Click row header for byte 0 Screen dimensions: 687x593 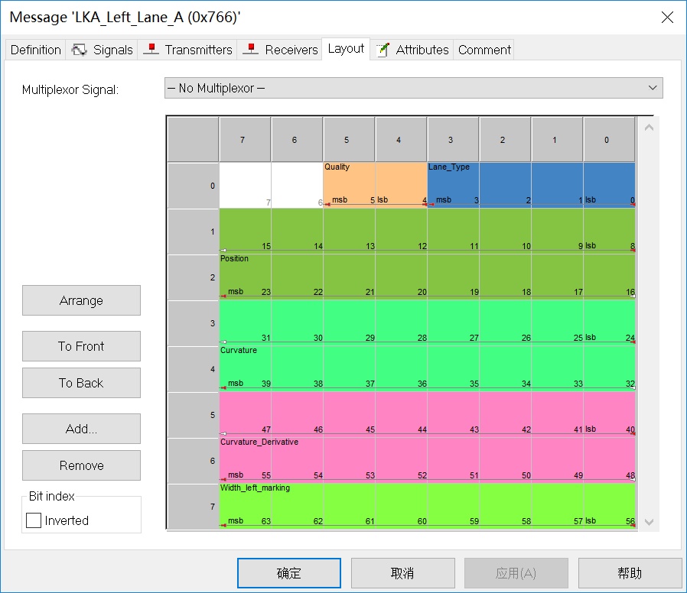(194, 186)
